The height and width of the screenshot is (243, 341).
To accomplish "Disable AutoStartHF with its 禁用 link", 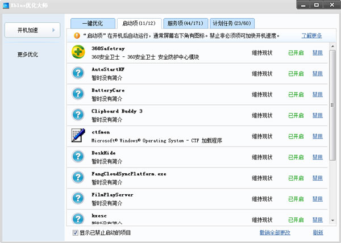I will click(318, 74).
